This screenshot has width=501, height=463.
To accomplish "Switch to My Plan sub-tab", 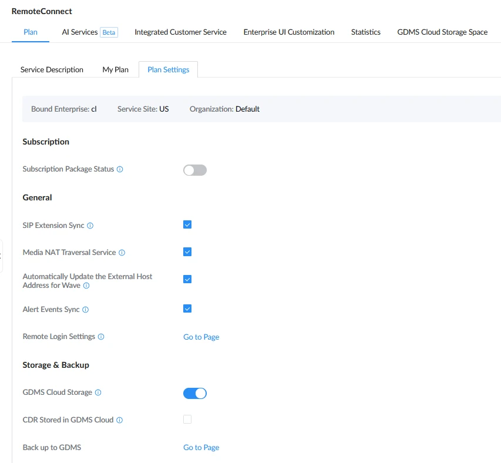I will point(115,70).
